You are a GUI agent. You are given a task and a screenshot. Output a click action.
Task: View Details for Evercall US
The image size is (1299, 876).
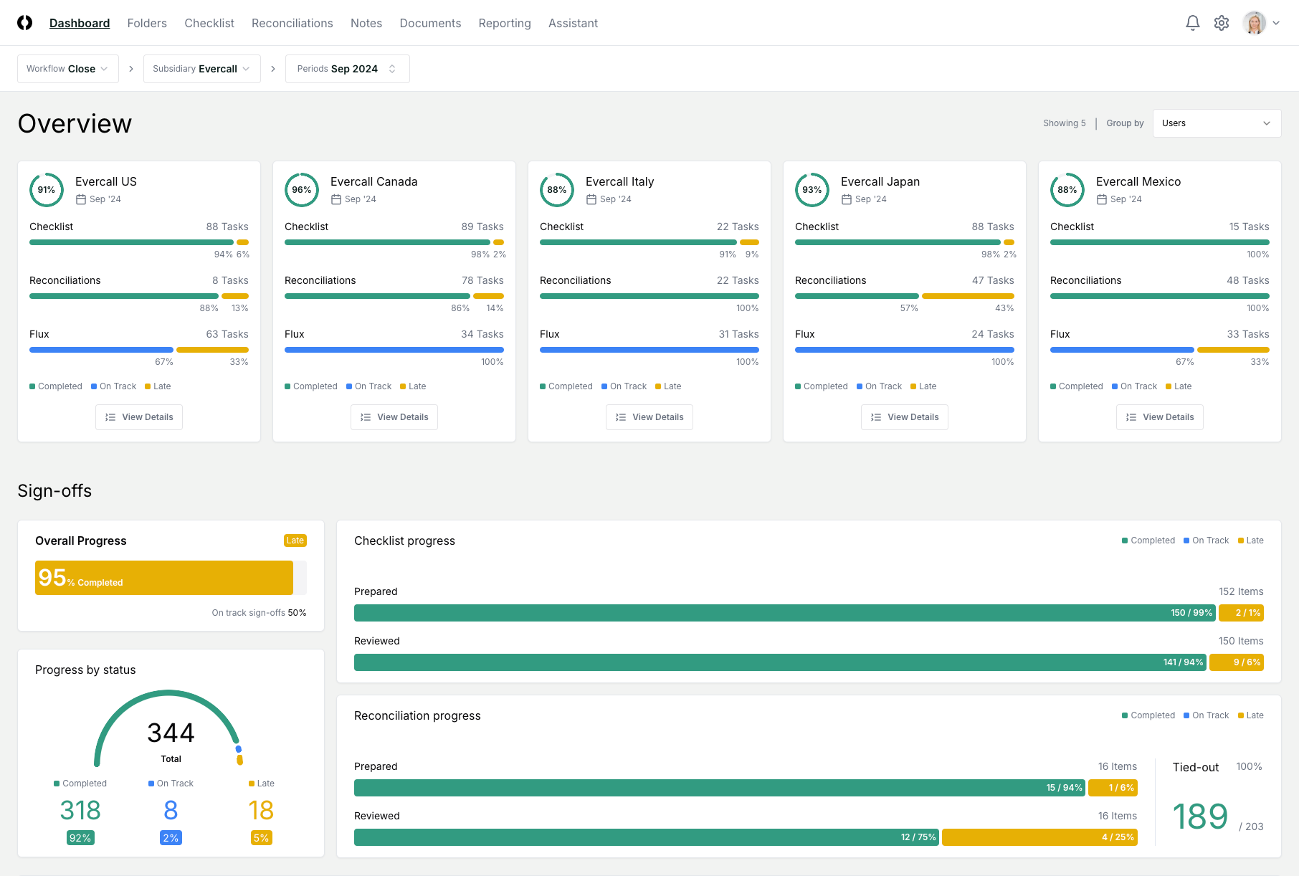pyautogui.click(x=139, y=417)
